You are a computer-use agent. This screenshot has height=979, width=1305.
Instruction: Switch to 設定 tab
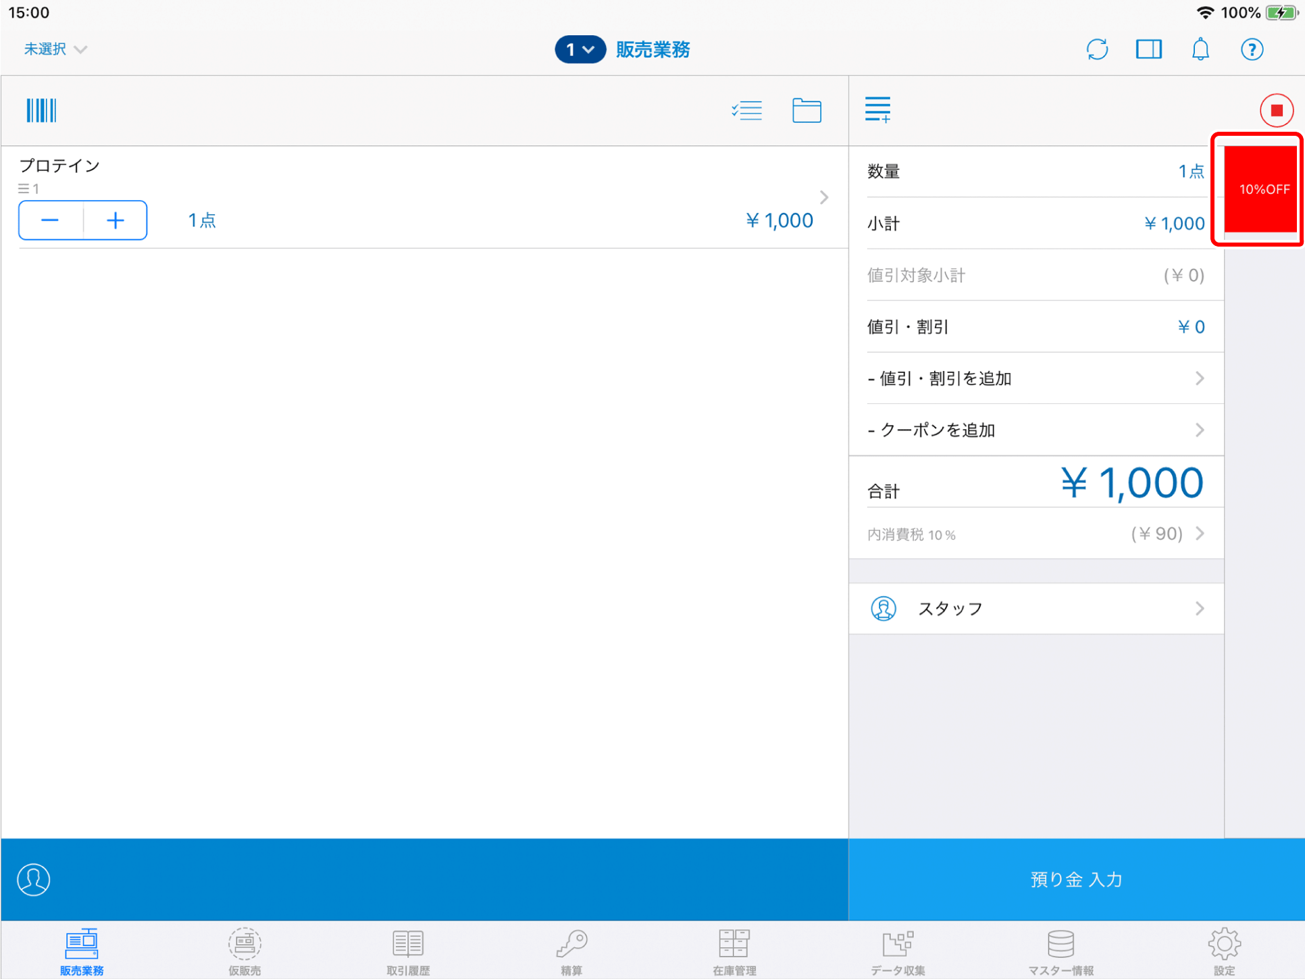1224,952
